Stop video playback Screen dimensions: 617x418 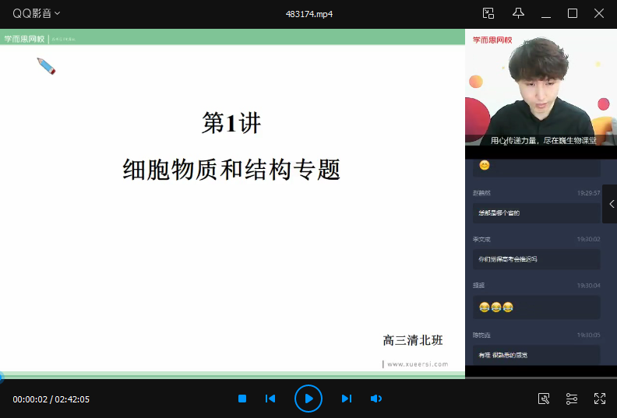(x=242, y=399)
